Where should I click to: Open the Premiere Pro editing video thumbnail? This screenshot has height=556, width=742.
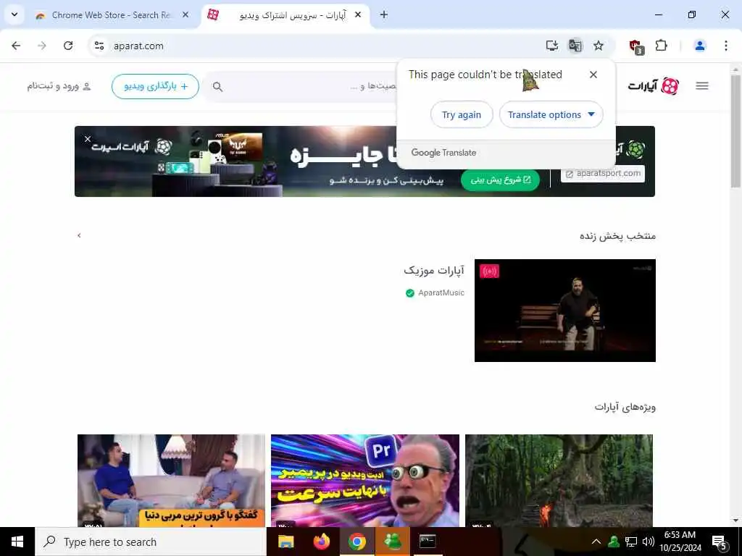[x=365, y=481]
